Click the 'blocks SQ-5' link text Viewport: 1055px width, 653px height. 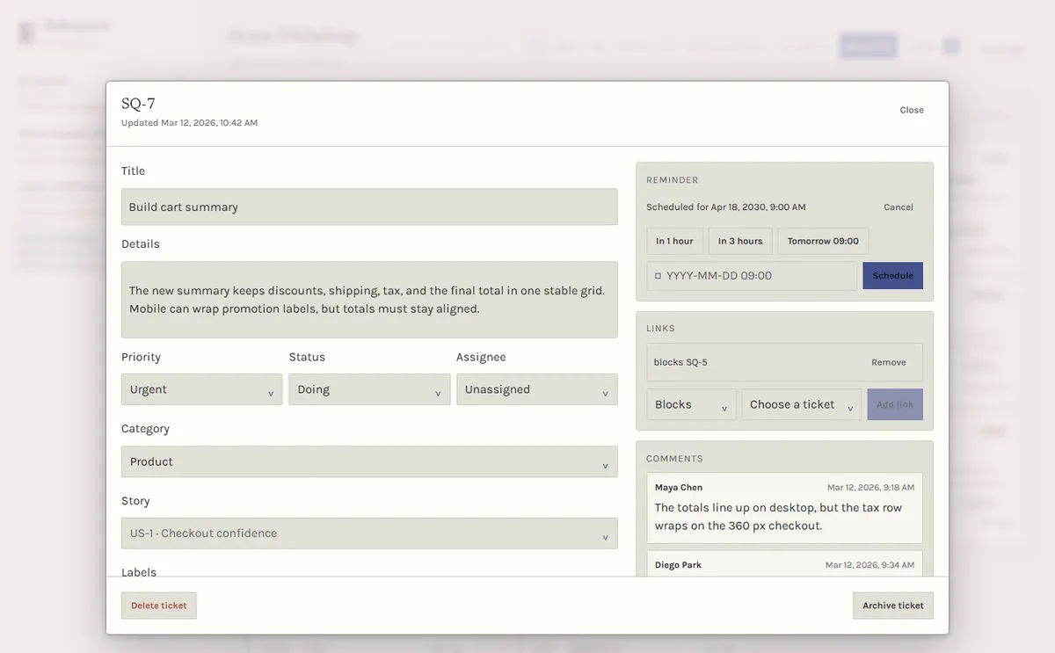680,362
